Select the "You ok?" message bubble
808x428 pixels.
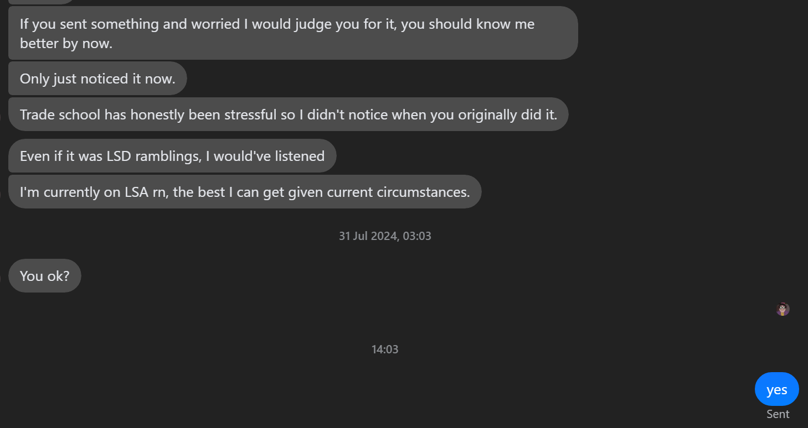coord(44,275)
